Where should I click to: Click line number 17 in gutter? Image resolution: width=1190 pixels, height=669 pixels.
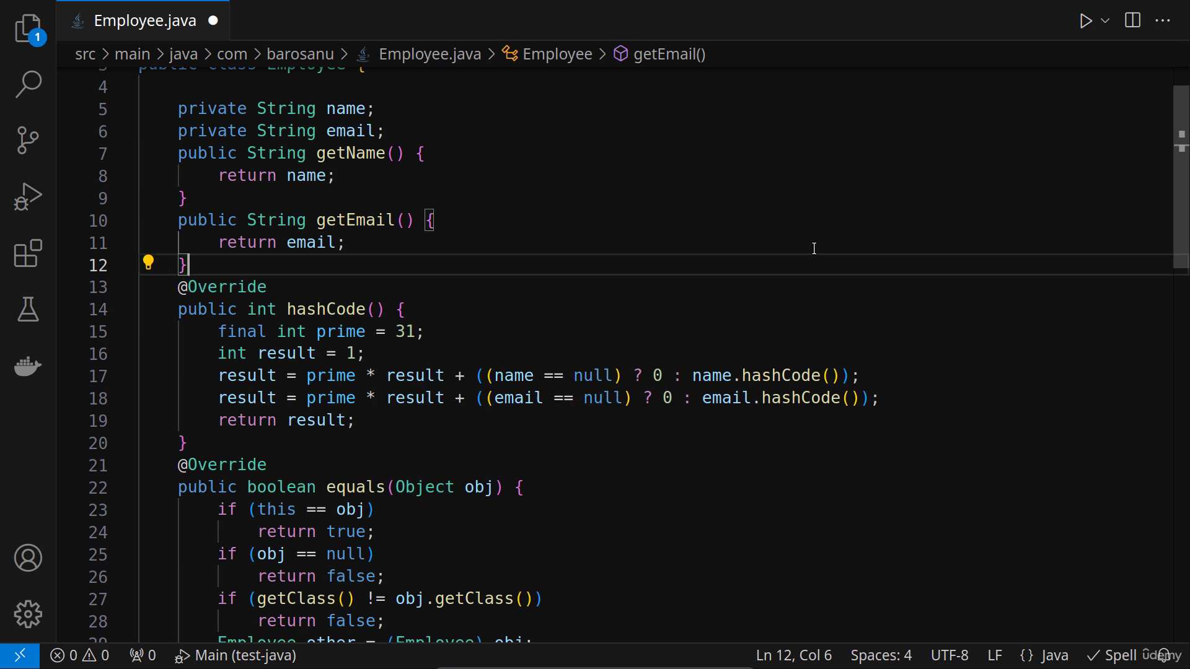coord(98,376)
